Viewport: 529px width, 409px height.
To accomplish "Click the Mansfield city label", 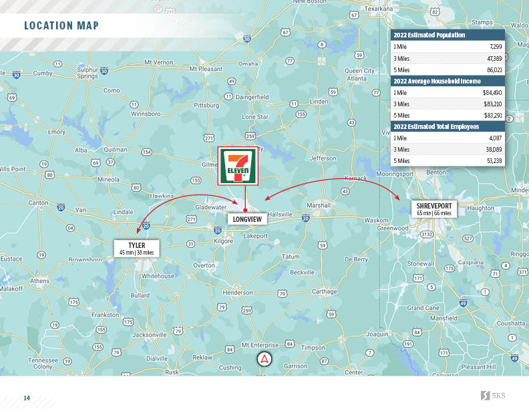I will pyautogui.click(x=444, y=318).
